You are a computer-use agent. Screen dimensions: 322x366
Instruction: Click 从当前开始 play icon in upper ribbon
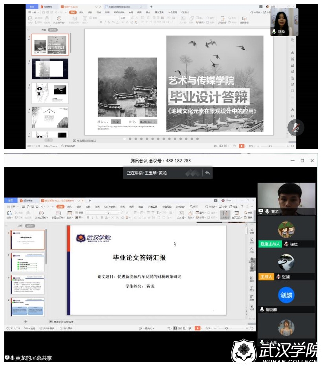coord(59,18)
